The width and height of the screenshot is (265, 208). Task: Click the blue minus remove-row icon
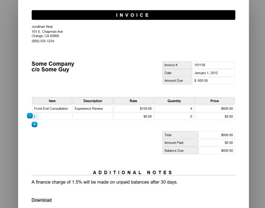30,116
